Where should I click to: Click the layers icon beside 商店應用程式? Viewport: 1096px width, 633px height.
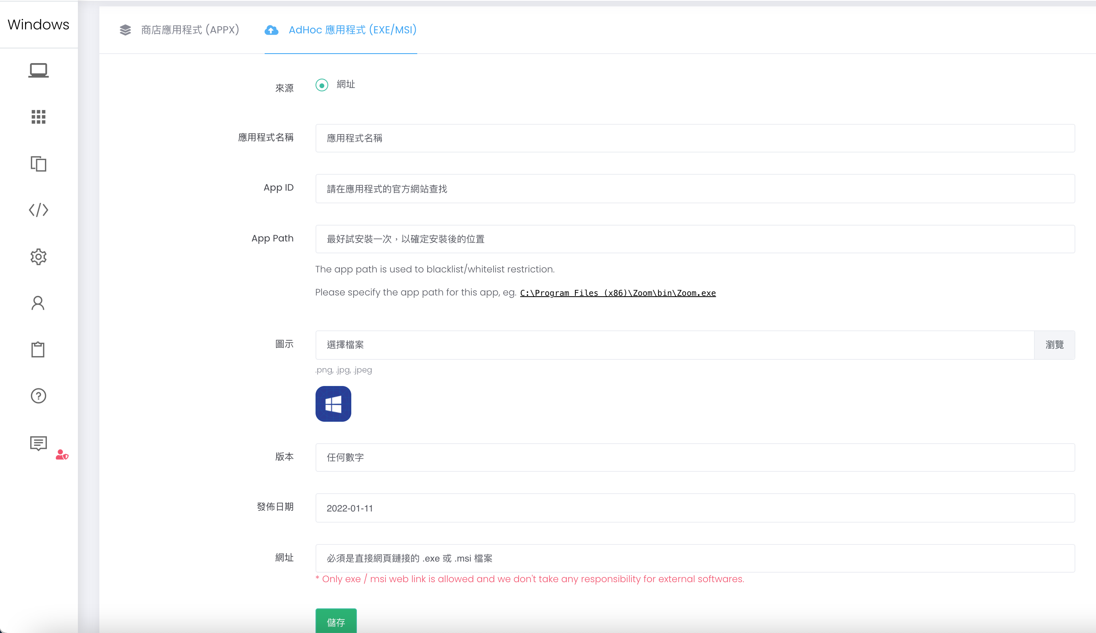pos(125,30)
